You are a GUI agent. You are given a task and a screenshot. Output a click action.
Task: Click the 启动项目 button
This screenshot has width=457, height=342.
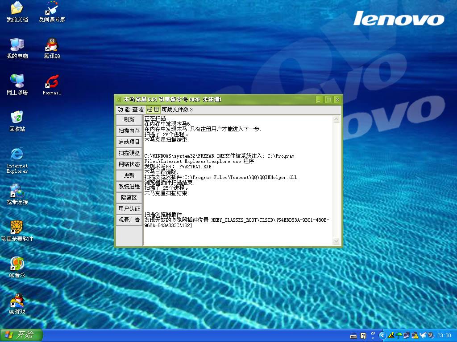(129, 142)
